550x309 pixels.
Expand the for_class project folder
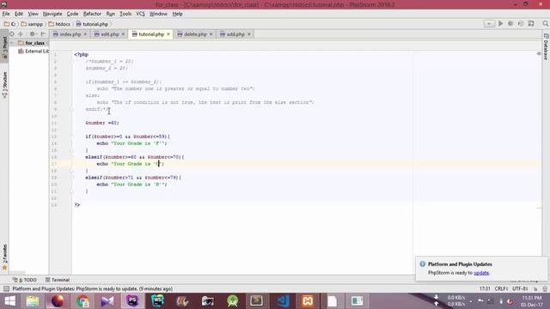12,43
